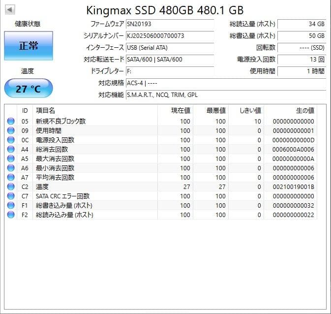Select the drive letter field F:
Image resolution: width=331 pixels, height=314 pixels.
[170, 71]
